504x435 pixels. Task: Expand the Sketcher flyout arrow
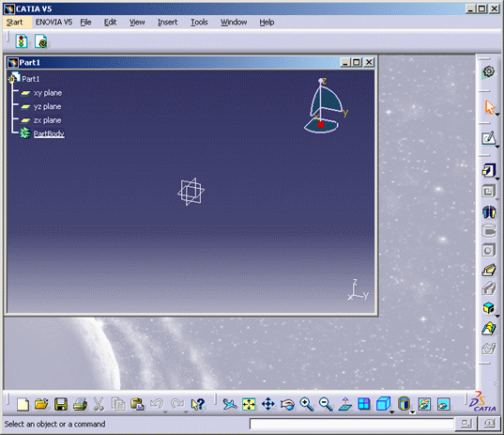pos(497,147)
